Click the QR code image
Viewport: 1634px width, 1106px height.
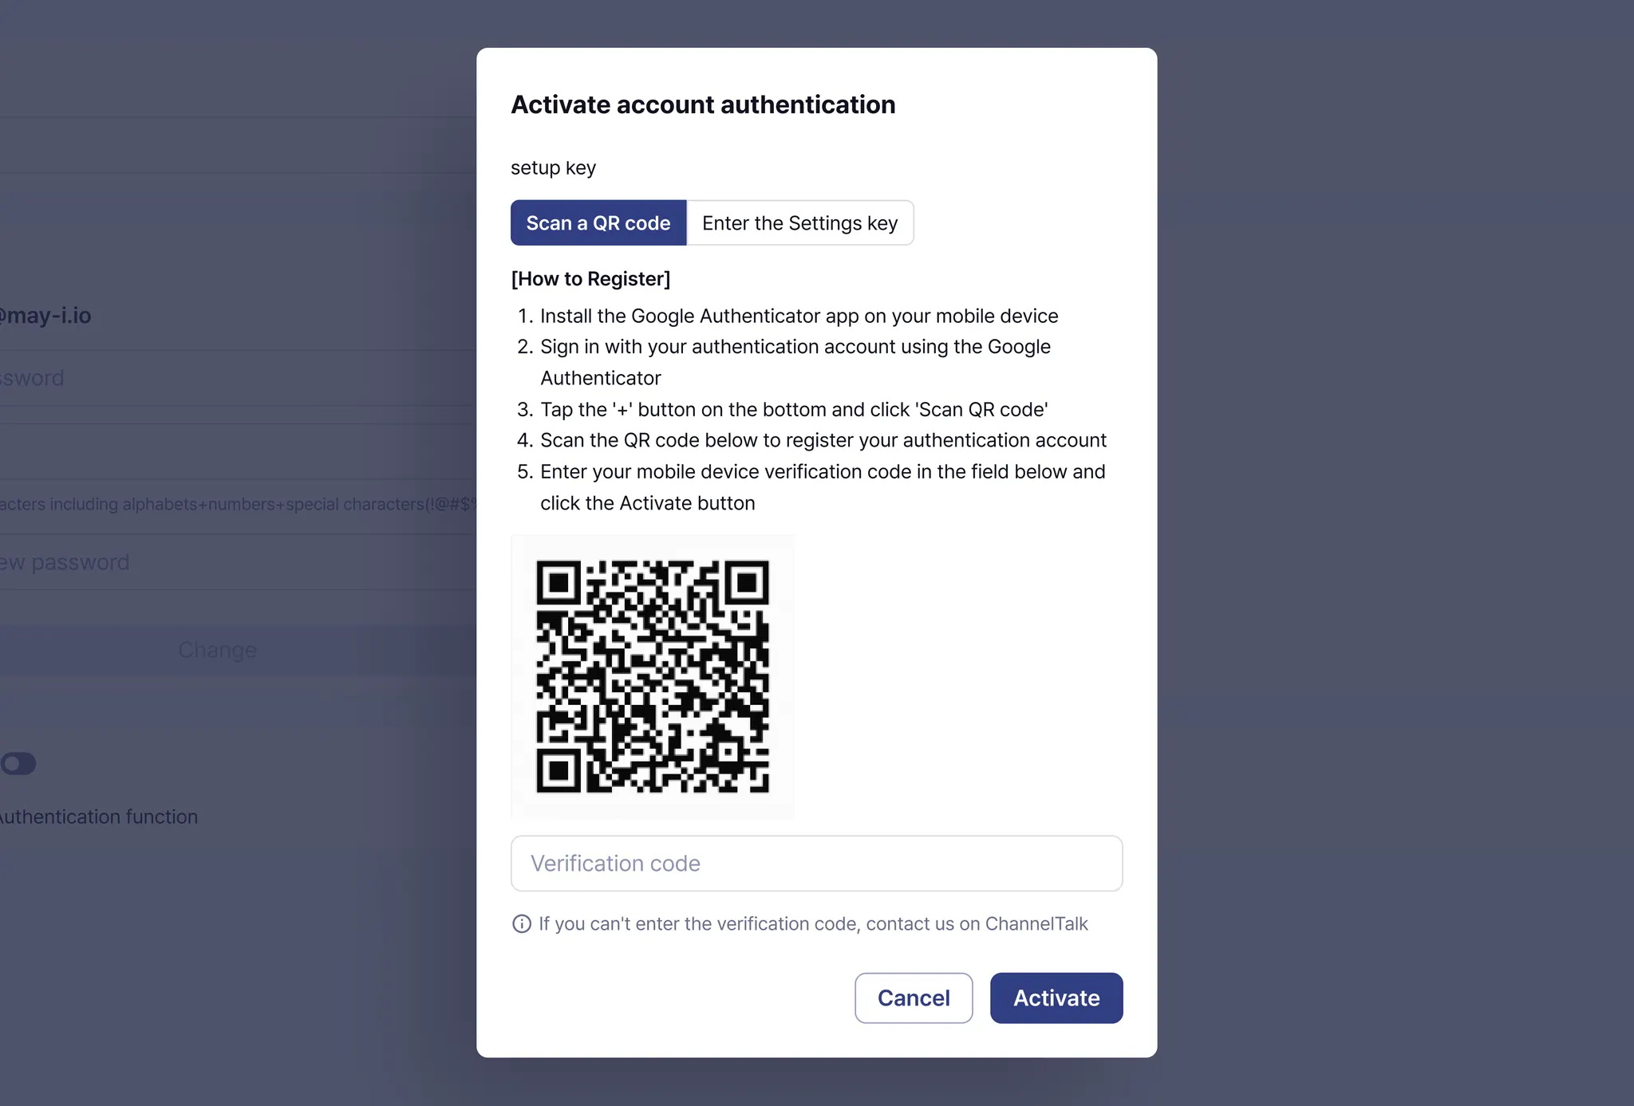[x=653, y=676]
